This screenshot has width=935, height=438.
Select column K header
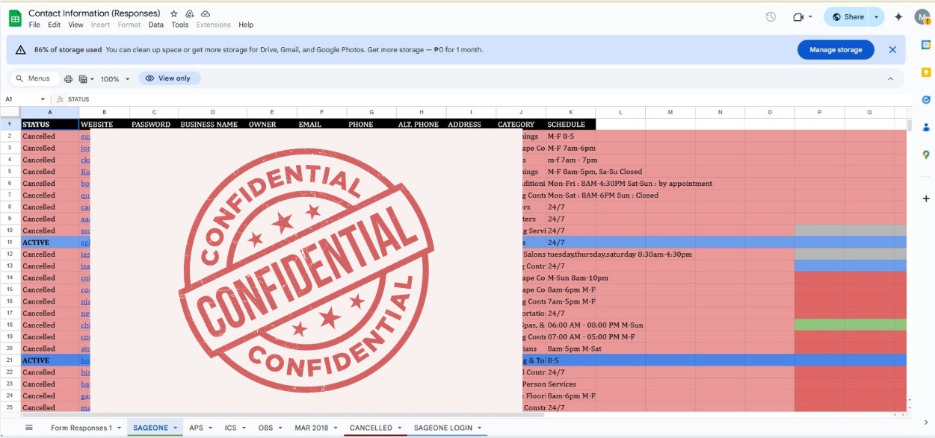point(570,112)
